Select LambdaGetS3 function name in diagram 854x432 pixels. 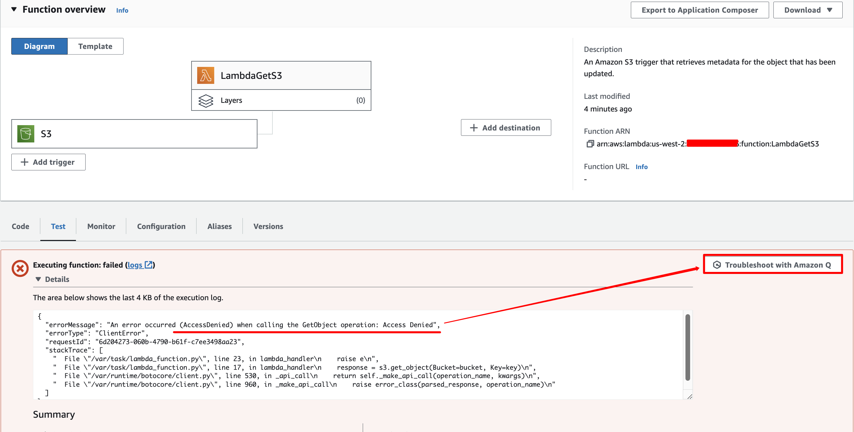point(251,76)
